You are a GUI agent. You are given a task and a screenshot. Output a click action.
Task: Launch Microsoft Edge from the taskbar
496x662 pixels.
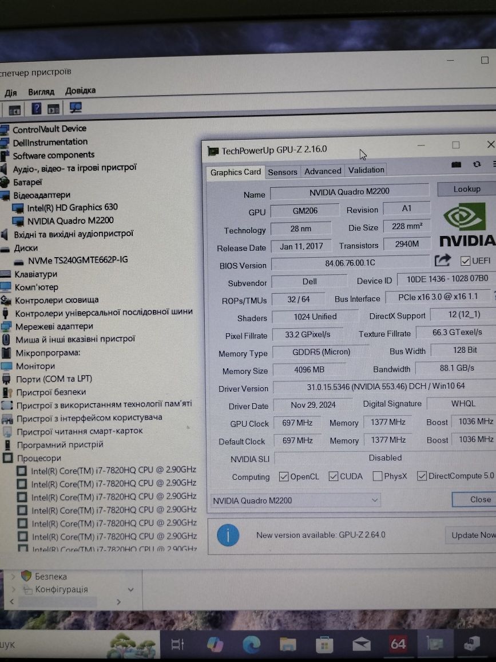pyautogui.click(x=251, y=645)
